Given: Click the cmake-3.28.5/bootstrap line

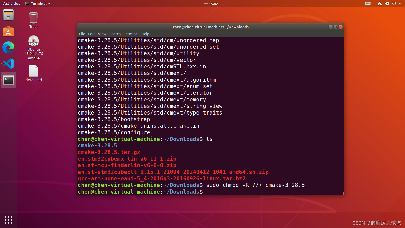Looking at the screenshot, I should pyautogui.click(x=114, y=119).
